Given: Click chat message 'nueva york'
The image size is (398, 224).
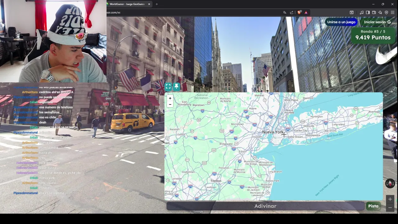Looking at the screenshot, I should 47,178.
